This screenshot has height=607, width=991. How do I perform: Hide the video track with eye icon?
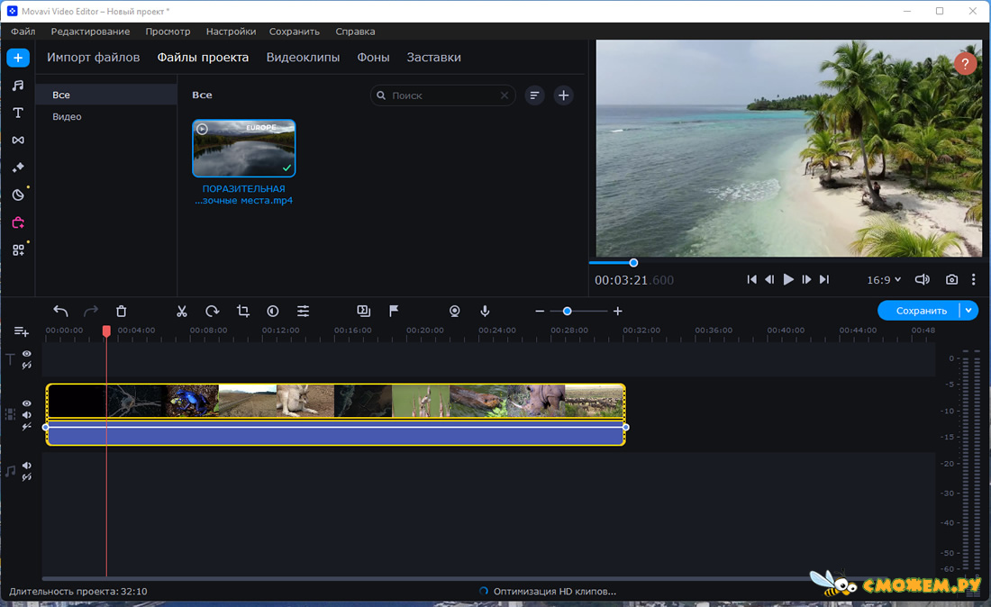26,403
